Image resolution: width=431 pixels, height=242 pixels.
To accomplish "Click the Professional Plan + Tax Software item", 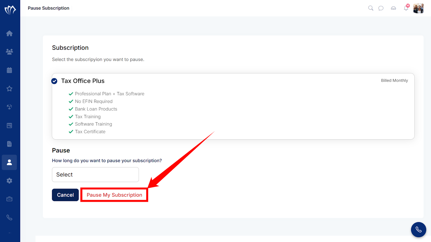I will [110, 94].
